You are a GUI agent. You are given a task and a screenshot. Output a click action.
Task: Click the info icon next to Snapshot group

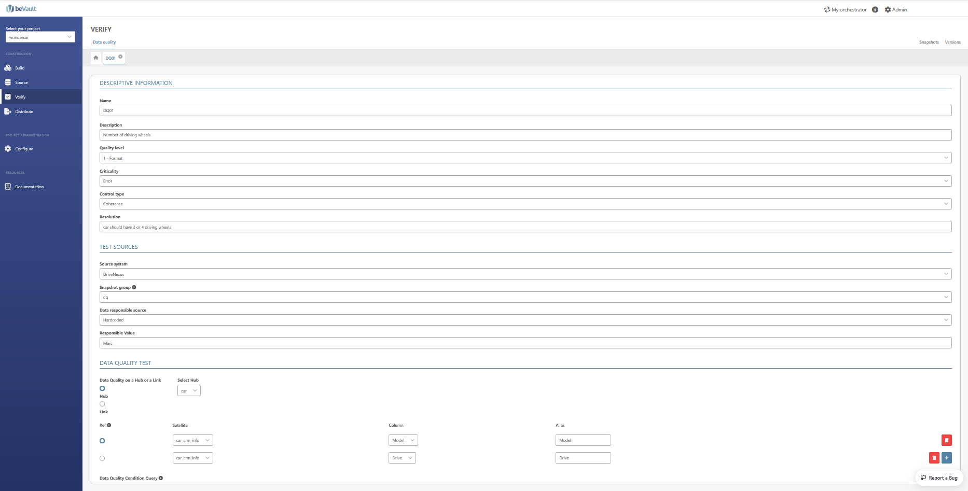point(134,287)
